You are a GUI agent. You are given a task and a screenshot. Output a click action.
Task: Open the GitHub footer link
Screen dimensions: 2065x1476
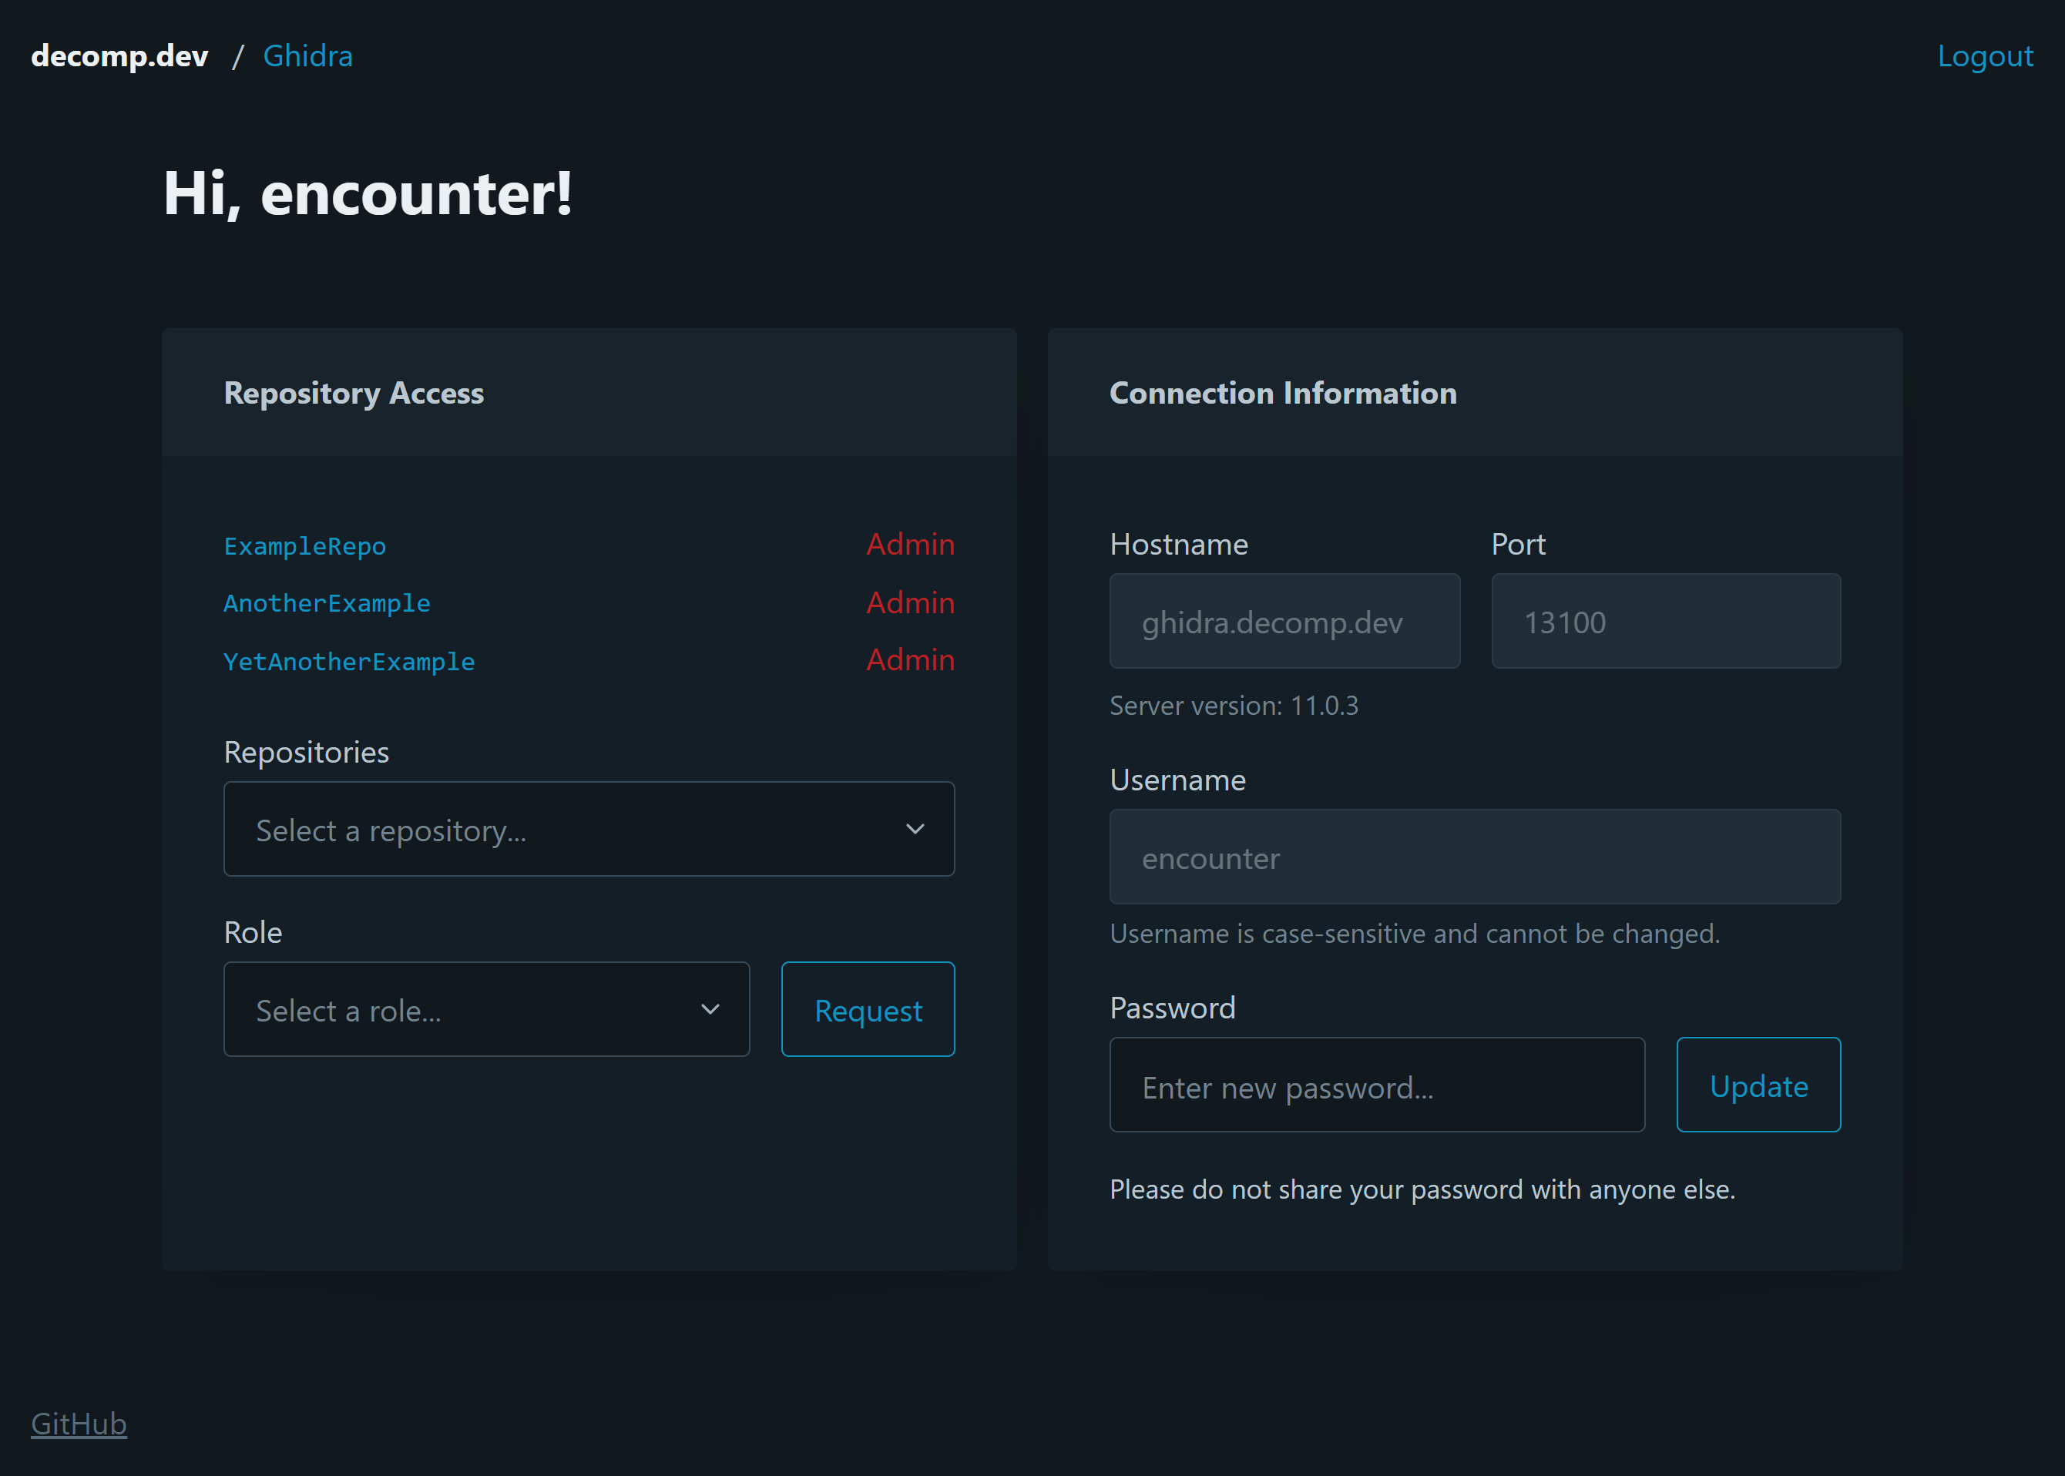coord(79,1424)
